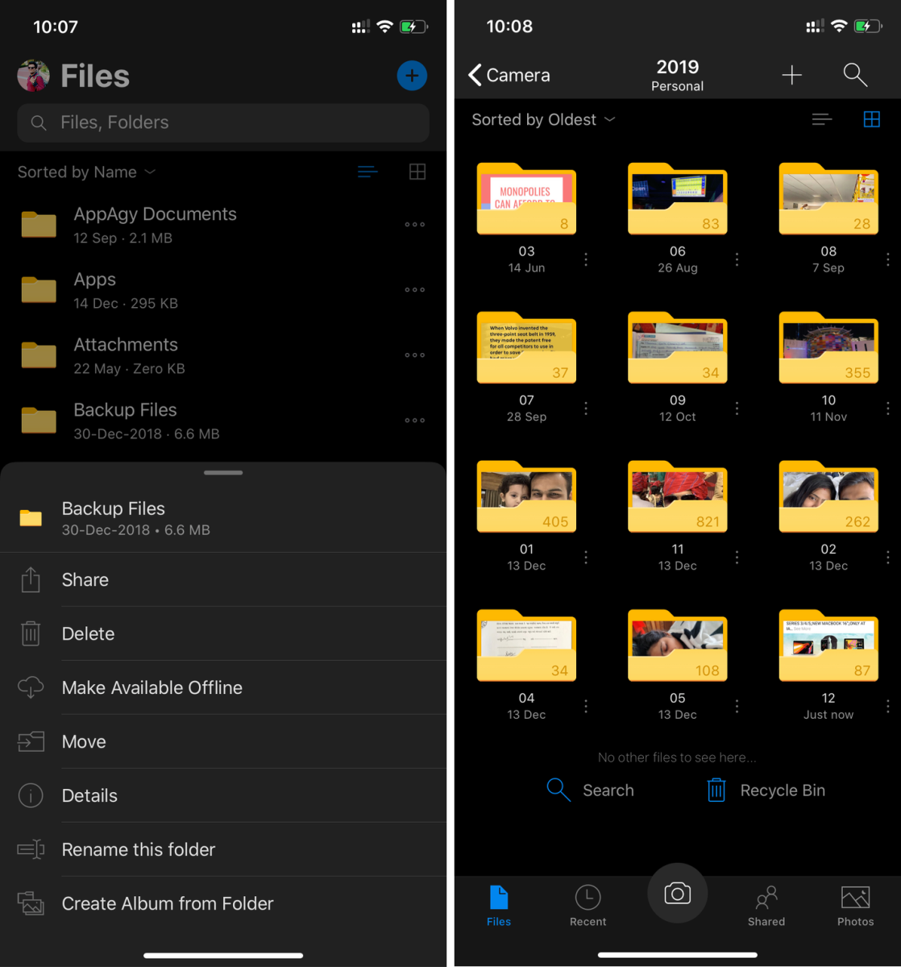The image size is (901, 967).
Task: Open folder 10 dated 11 Nov
Action: pyautogui.click(x=828, y=348)
